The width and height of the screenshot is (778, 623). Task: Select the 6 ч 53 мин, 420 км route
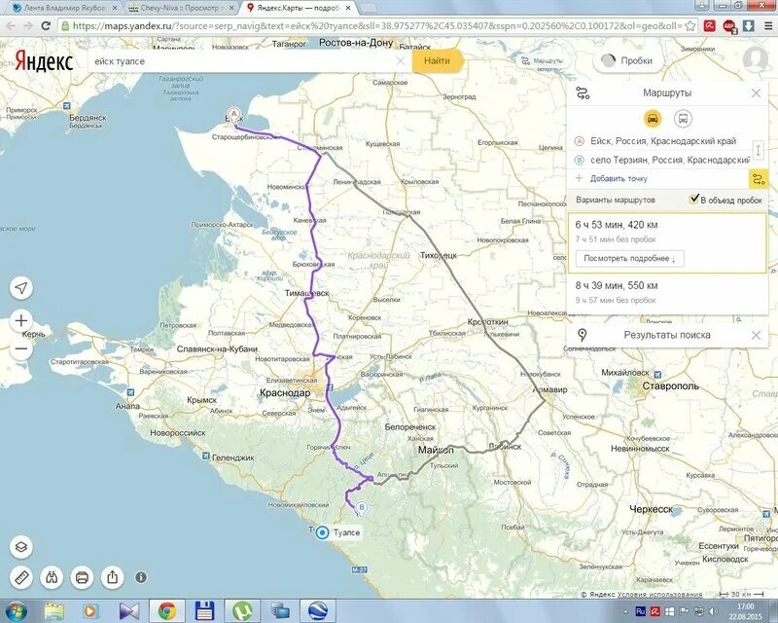[x=667, y=243]
